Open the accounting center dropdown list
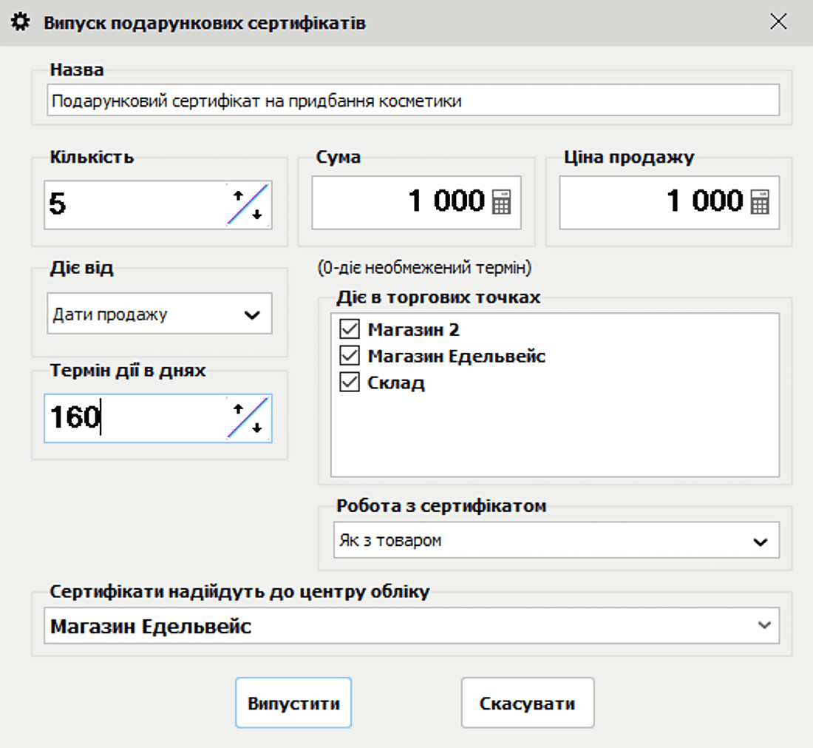The image size is (813, 748). tap(763, 626)
